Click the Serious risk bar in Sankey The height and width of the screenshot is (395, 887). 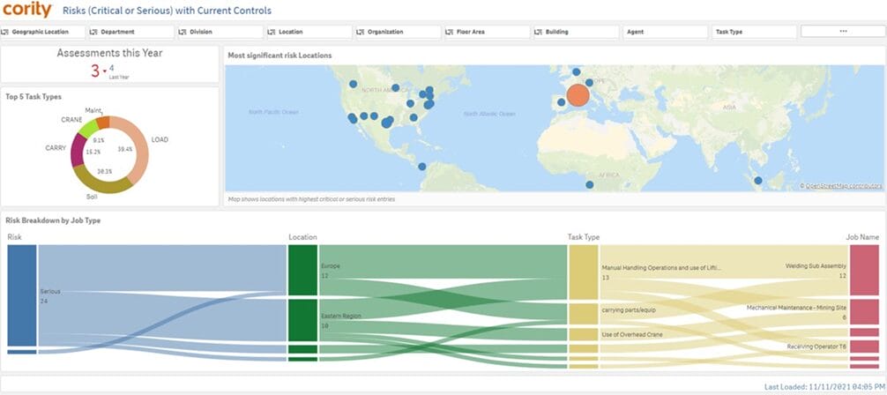pos(21,294)
